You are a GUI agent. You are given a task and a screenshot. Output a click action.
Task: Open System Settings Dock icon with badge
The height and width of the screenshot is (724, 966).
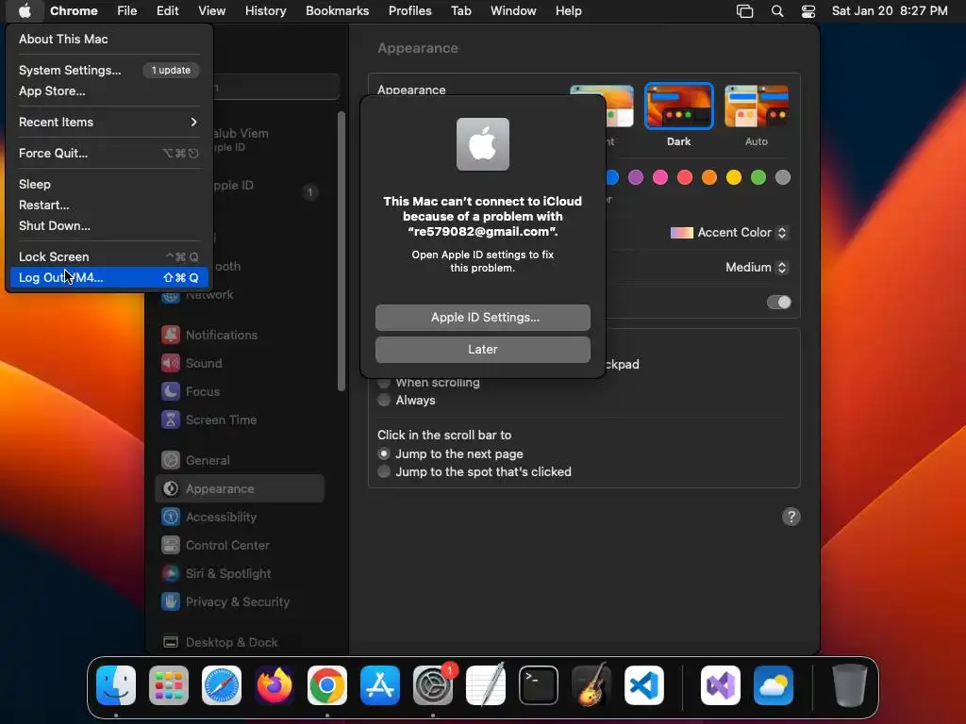[433, 685]
